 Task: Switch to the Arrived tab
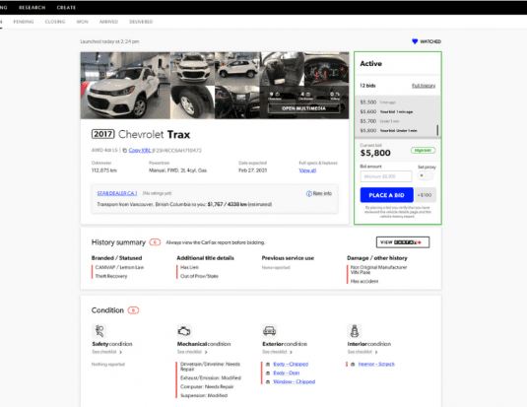[108, 22]
